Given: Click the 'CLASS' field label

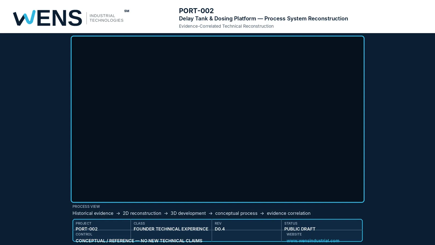Looking at the screenshot, I should pos(139,223).
